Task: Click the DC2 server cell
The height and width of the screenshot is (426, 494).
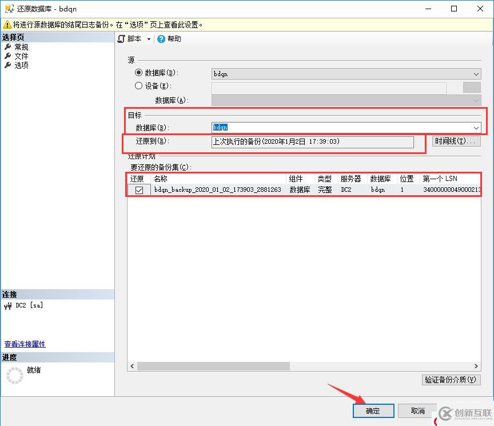Action: click(346, 190)
